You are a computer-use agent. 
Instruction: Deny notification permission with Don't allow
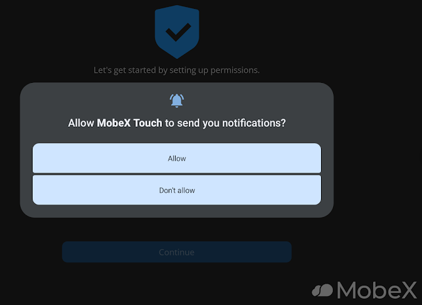pos(177,190)
